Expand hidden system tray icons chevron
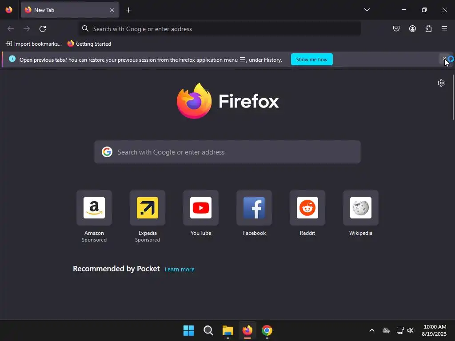 click(x=372, y=330)
